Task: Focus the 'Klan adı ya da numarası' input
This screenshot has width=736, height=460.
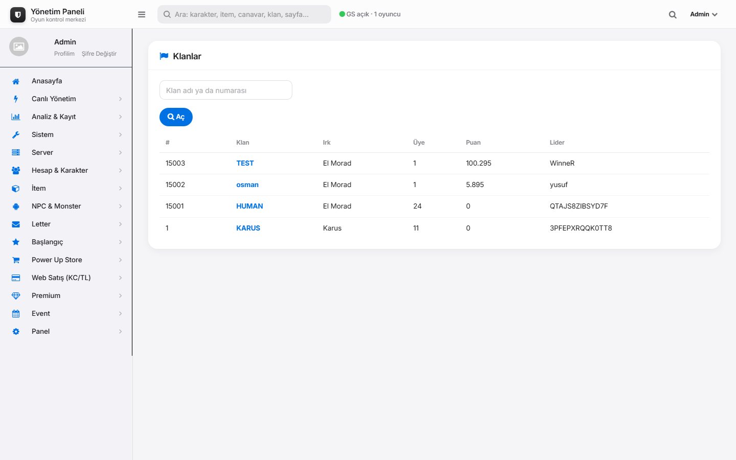Action: tap(226, 90)
